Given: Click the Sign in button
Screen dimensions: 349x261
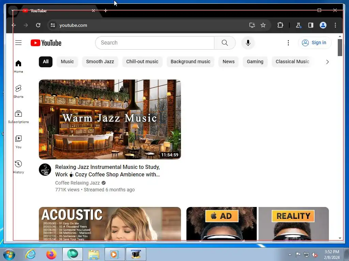Looking at the screenshot, I should (x=315, y=42).
